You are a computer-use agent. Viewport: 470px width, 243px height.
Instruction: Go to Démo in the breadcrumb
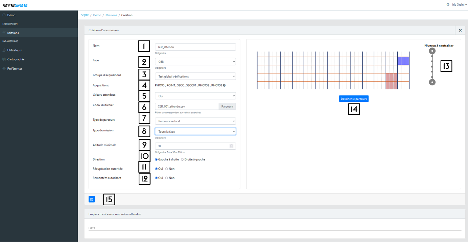97,15
